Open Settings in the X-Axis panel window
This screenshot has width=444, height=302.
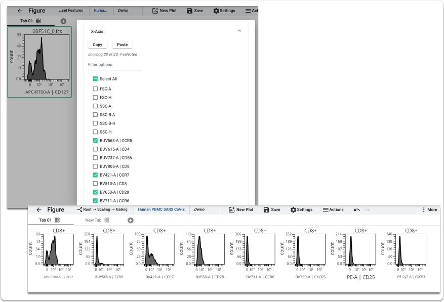(x=224, y=11)
